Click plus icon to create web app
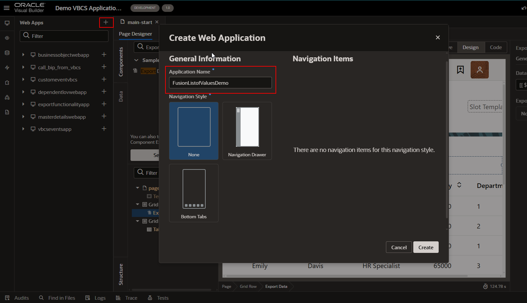The height and width of the screenshot is (303, 527). click(x=106, y=22)
